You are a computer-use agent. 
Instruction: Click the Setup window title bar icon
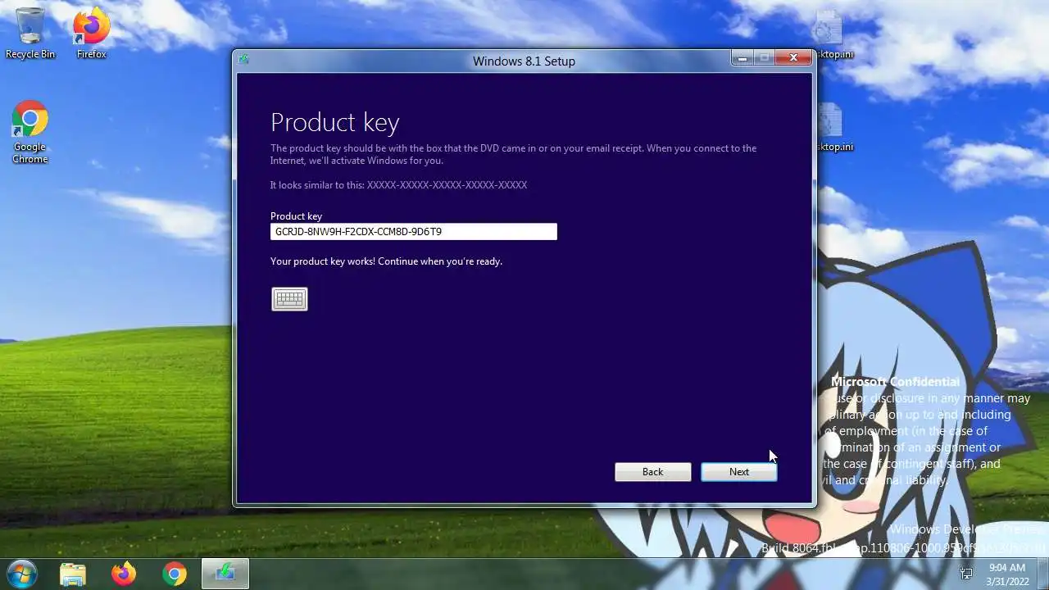tap(243, 59)
